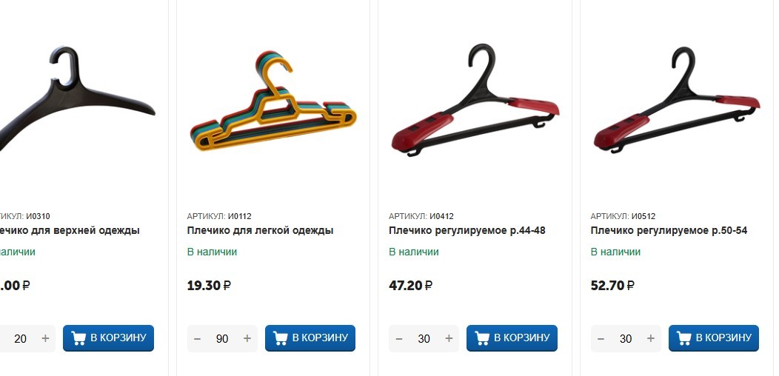Select quantity field of hanger И0512
Image resolution: width=779 pixels, height=376 pixels.
(626, 339)
